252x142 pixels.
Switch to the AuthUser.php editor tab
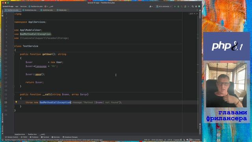pos(48,10)
